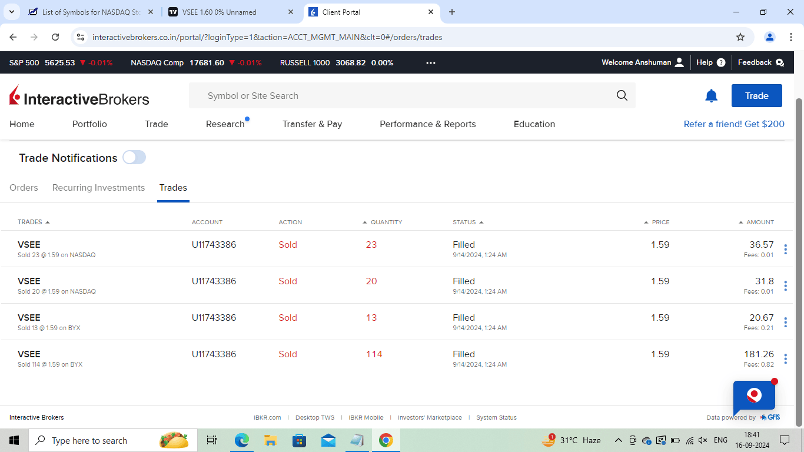This screenshot has height=452, width=804.
Task: Close the List of Symbols browser tab
Action: (151, 12)
